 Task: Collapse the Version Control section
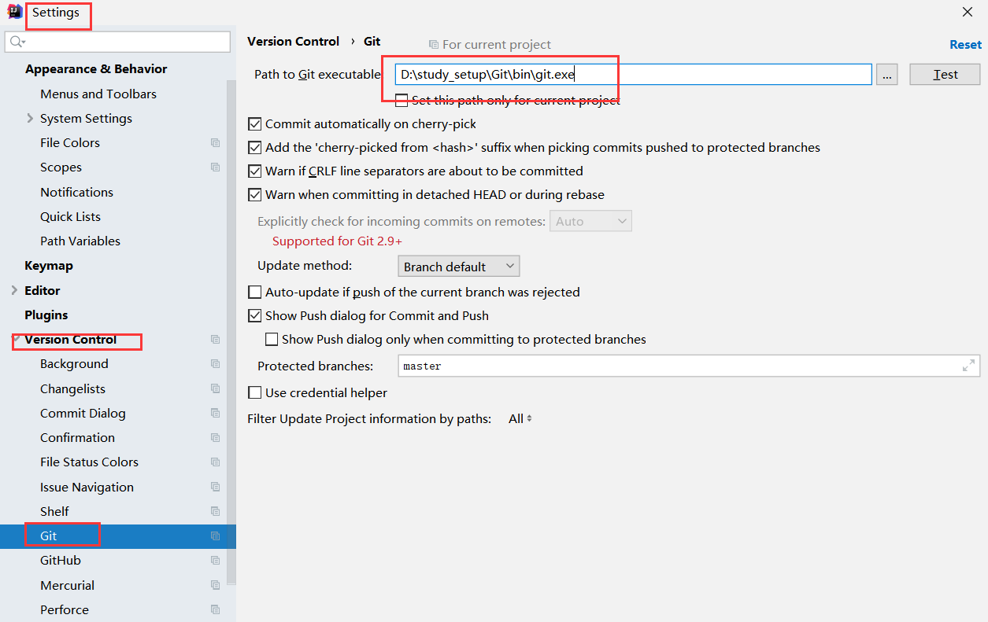coord(16,338)
